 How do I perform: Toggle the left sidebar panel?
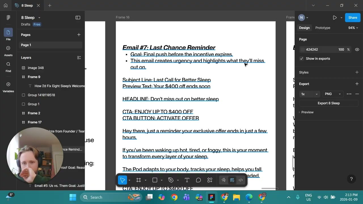[78, 18]
